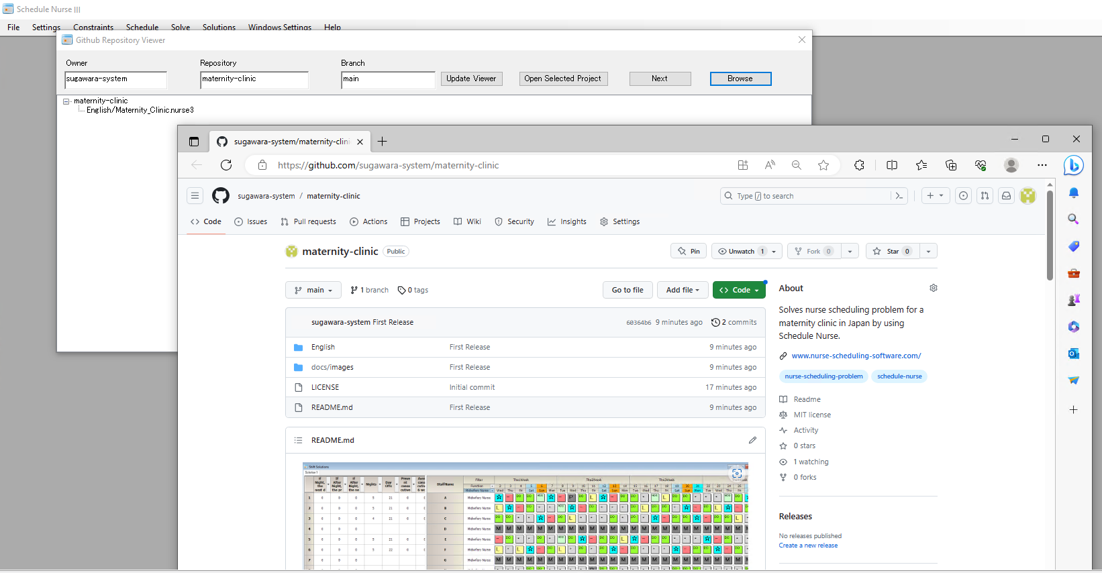1102x573 pixels.
Task: Click Browse button in Repository Viewer
Action: coord(740,79)
